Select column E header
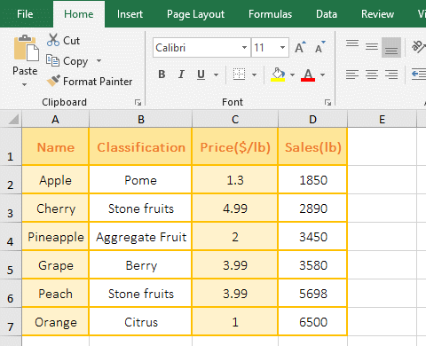 click(382, 119)
